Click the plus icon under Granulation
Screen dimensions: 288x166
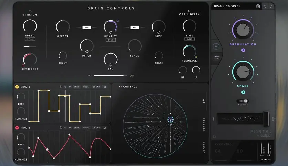[x=244, y=50]
